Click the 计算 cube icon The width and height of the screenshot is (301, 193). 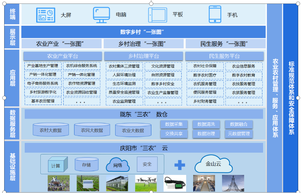tap(56, 164)
